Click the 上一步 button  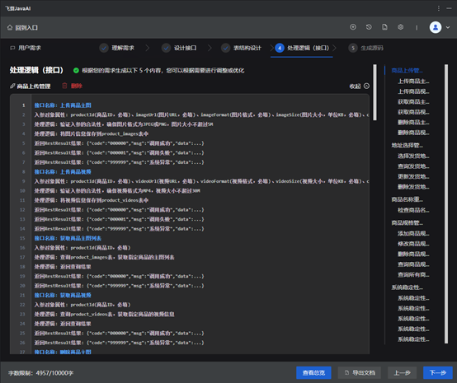point(403,372)
